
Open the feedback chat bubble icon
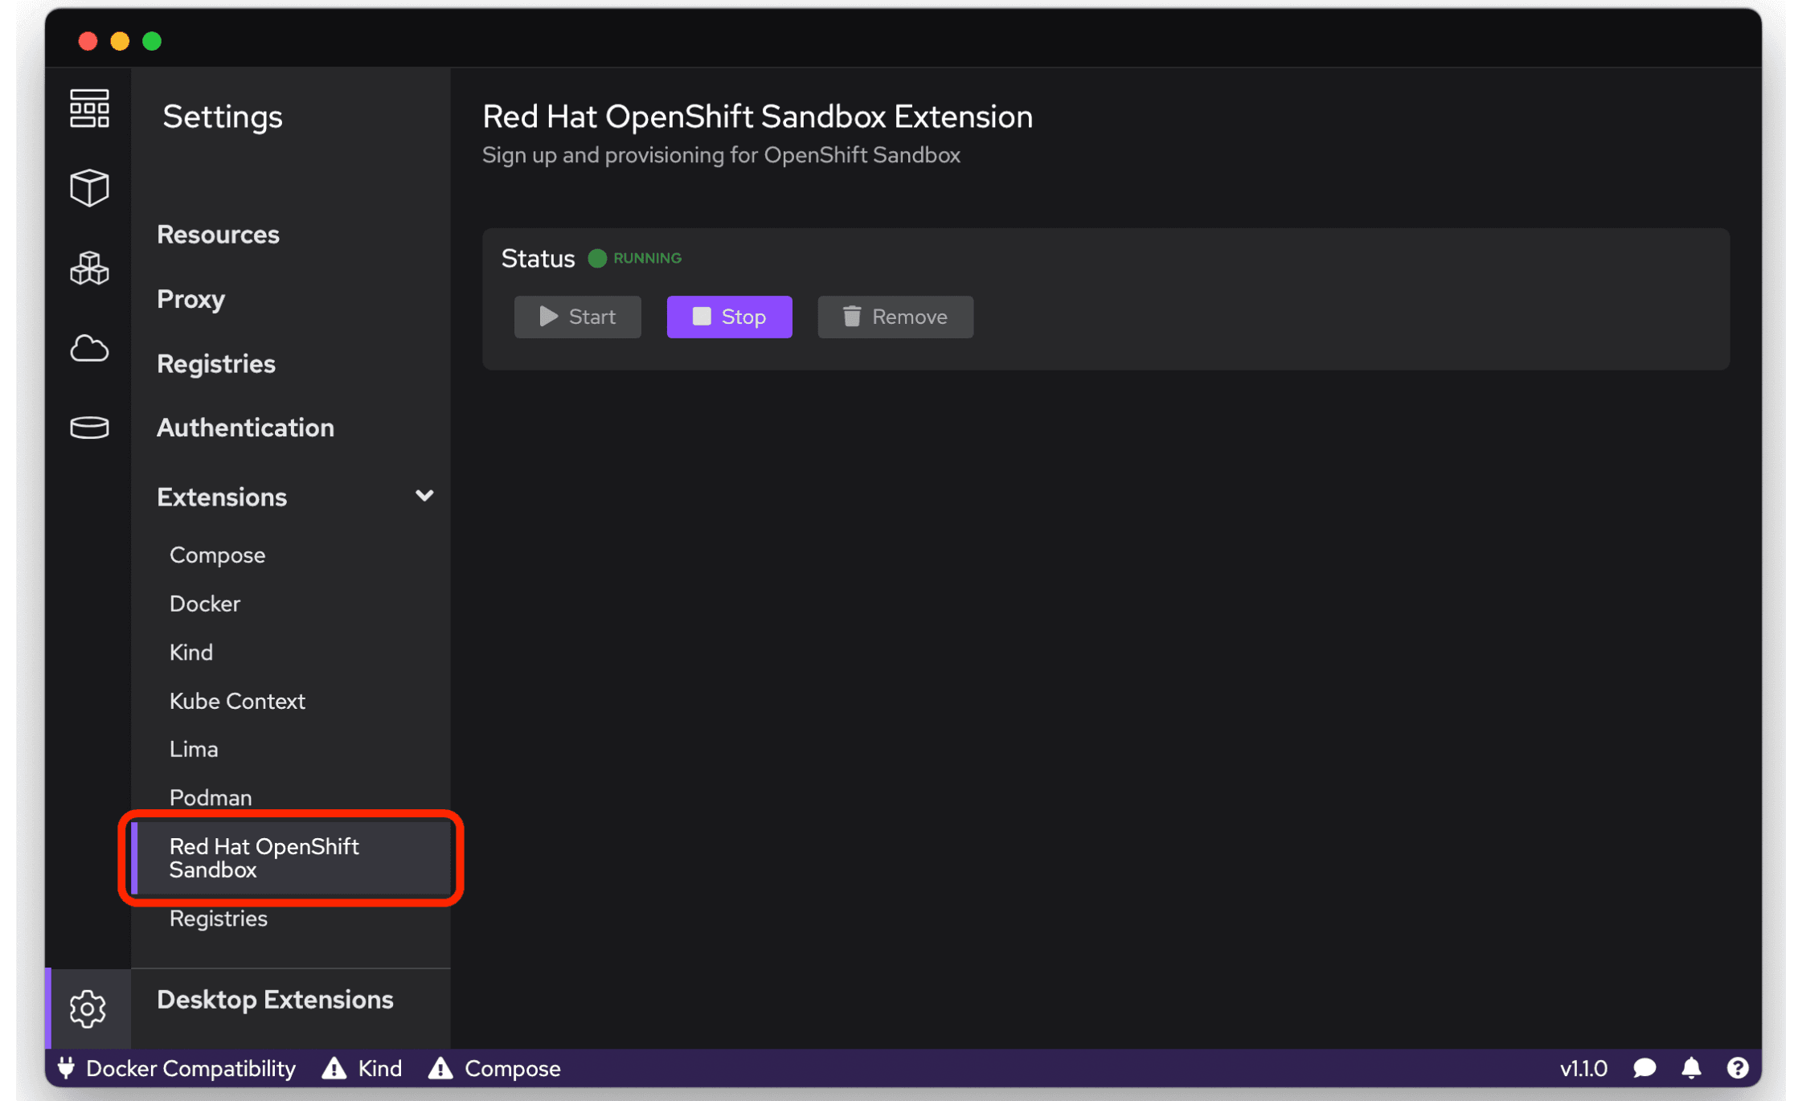1645,1068
